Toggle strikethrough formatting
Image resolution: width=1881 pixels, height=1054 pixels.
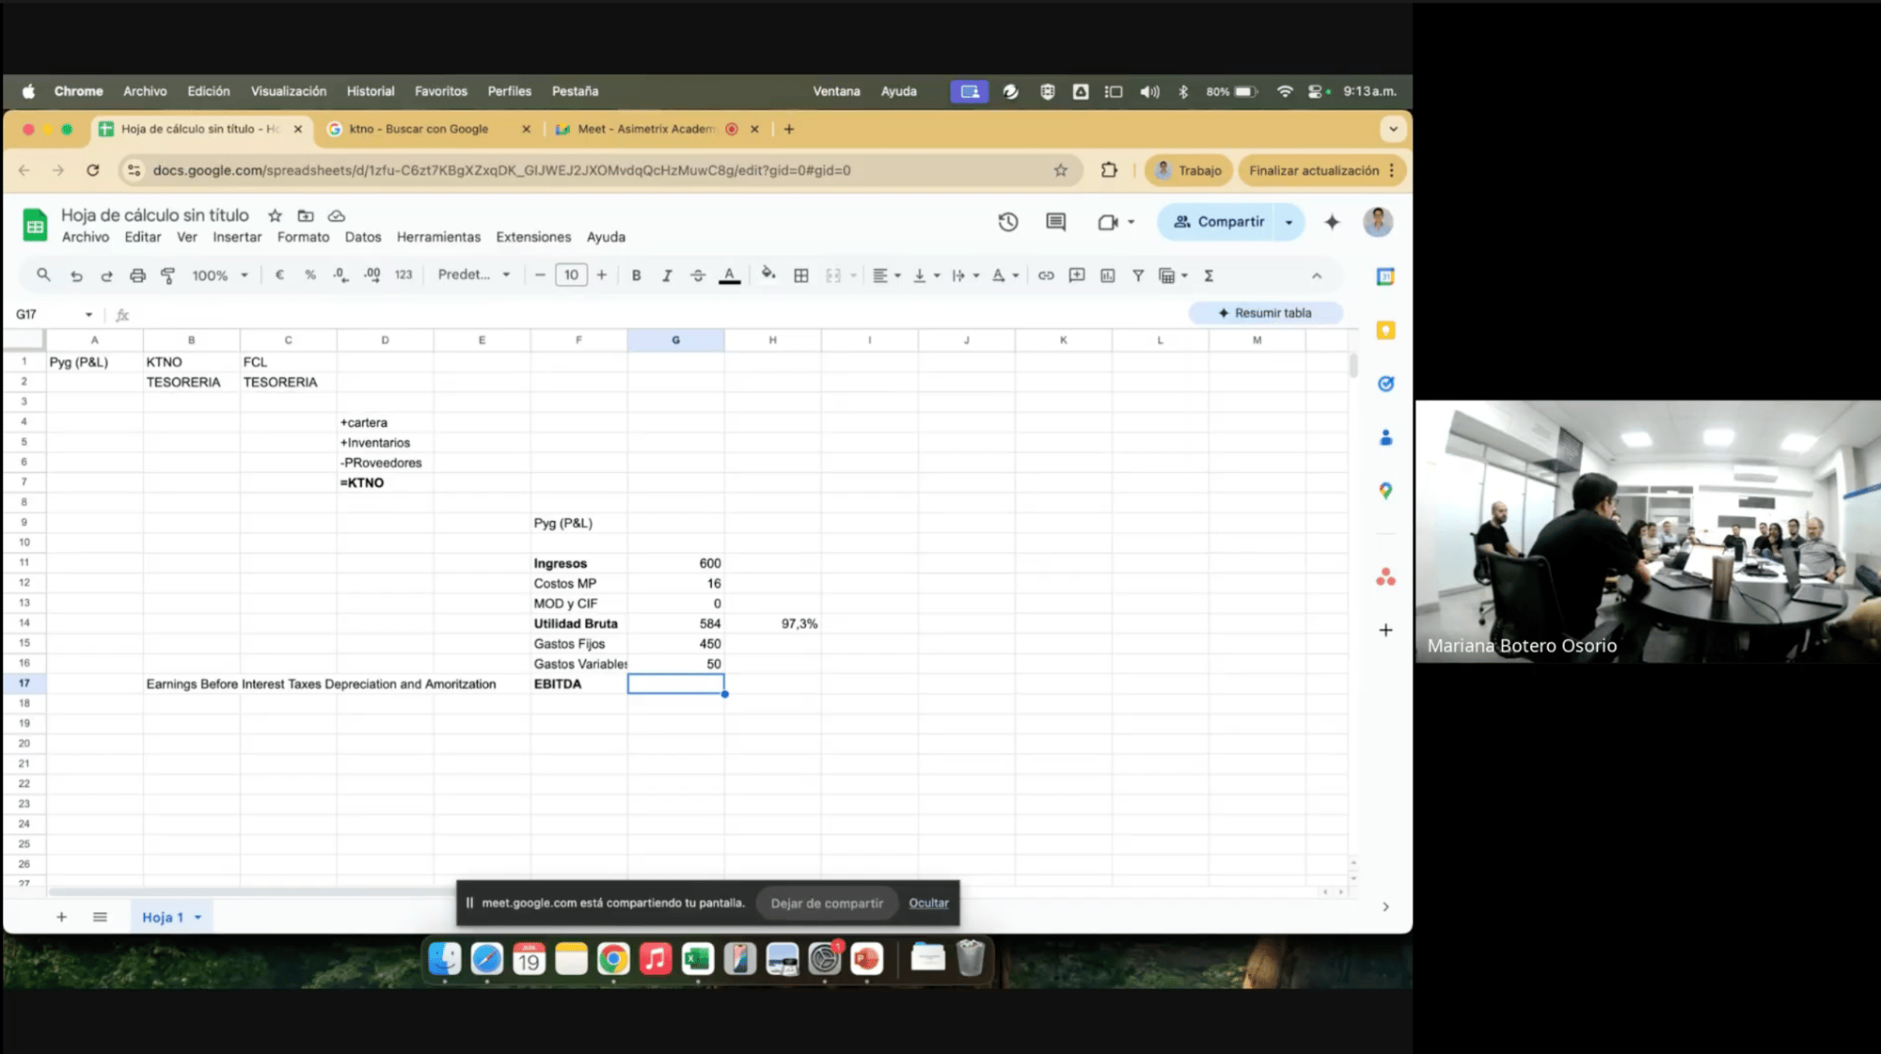click(x=697, y=275)
